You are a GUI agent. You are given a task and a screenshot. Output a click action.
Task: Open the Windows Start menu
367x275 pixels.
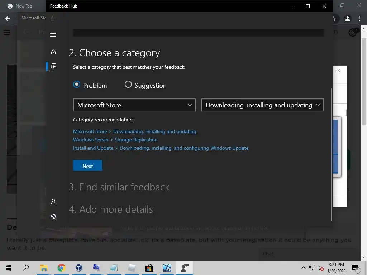click(x=9, y=268)
